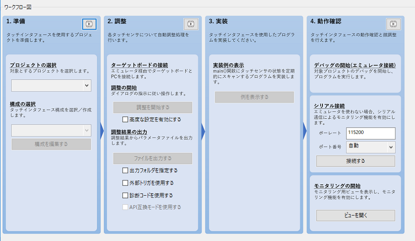Check 出力フォルダを指定する option
Viewport: 415px width, 241px height.
click(x=126, y=170)
